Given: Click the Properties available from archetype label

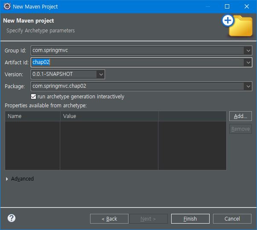Looking at the screenshot, I should pyautogui.click(x=46, y=106).
